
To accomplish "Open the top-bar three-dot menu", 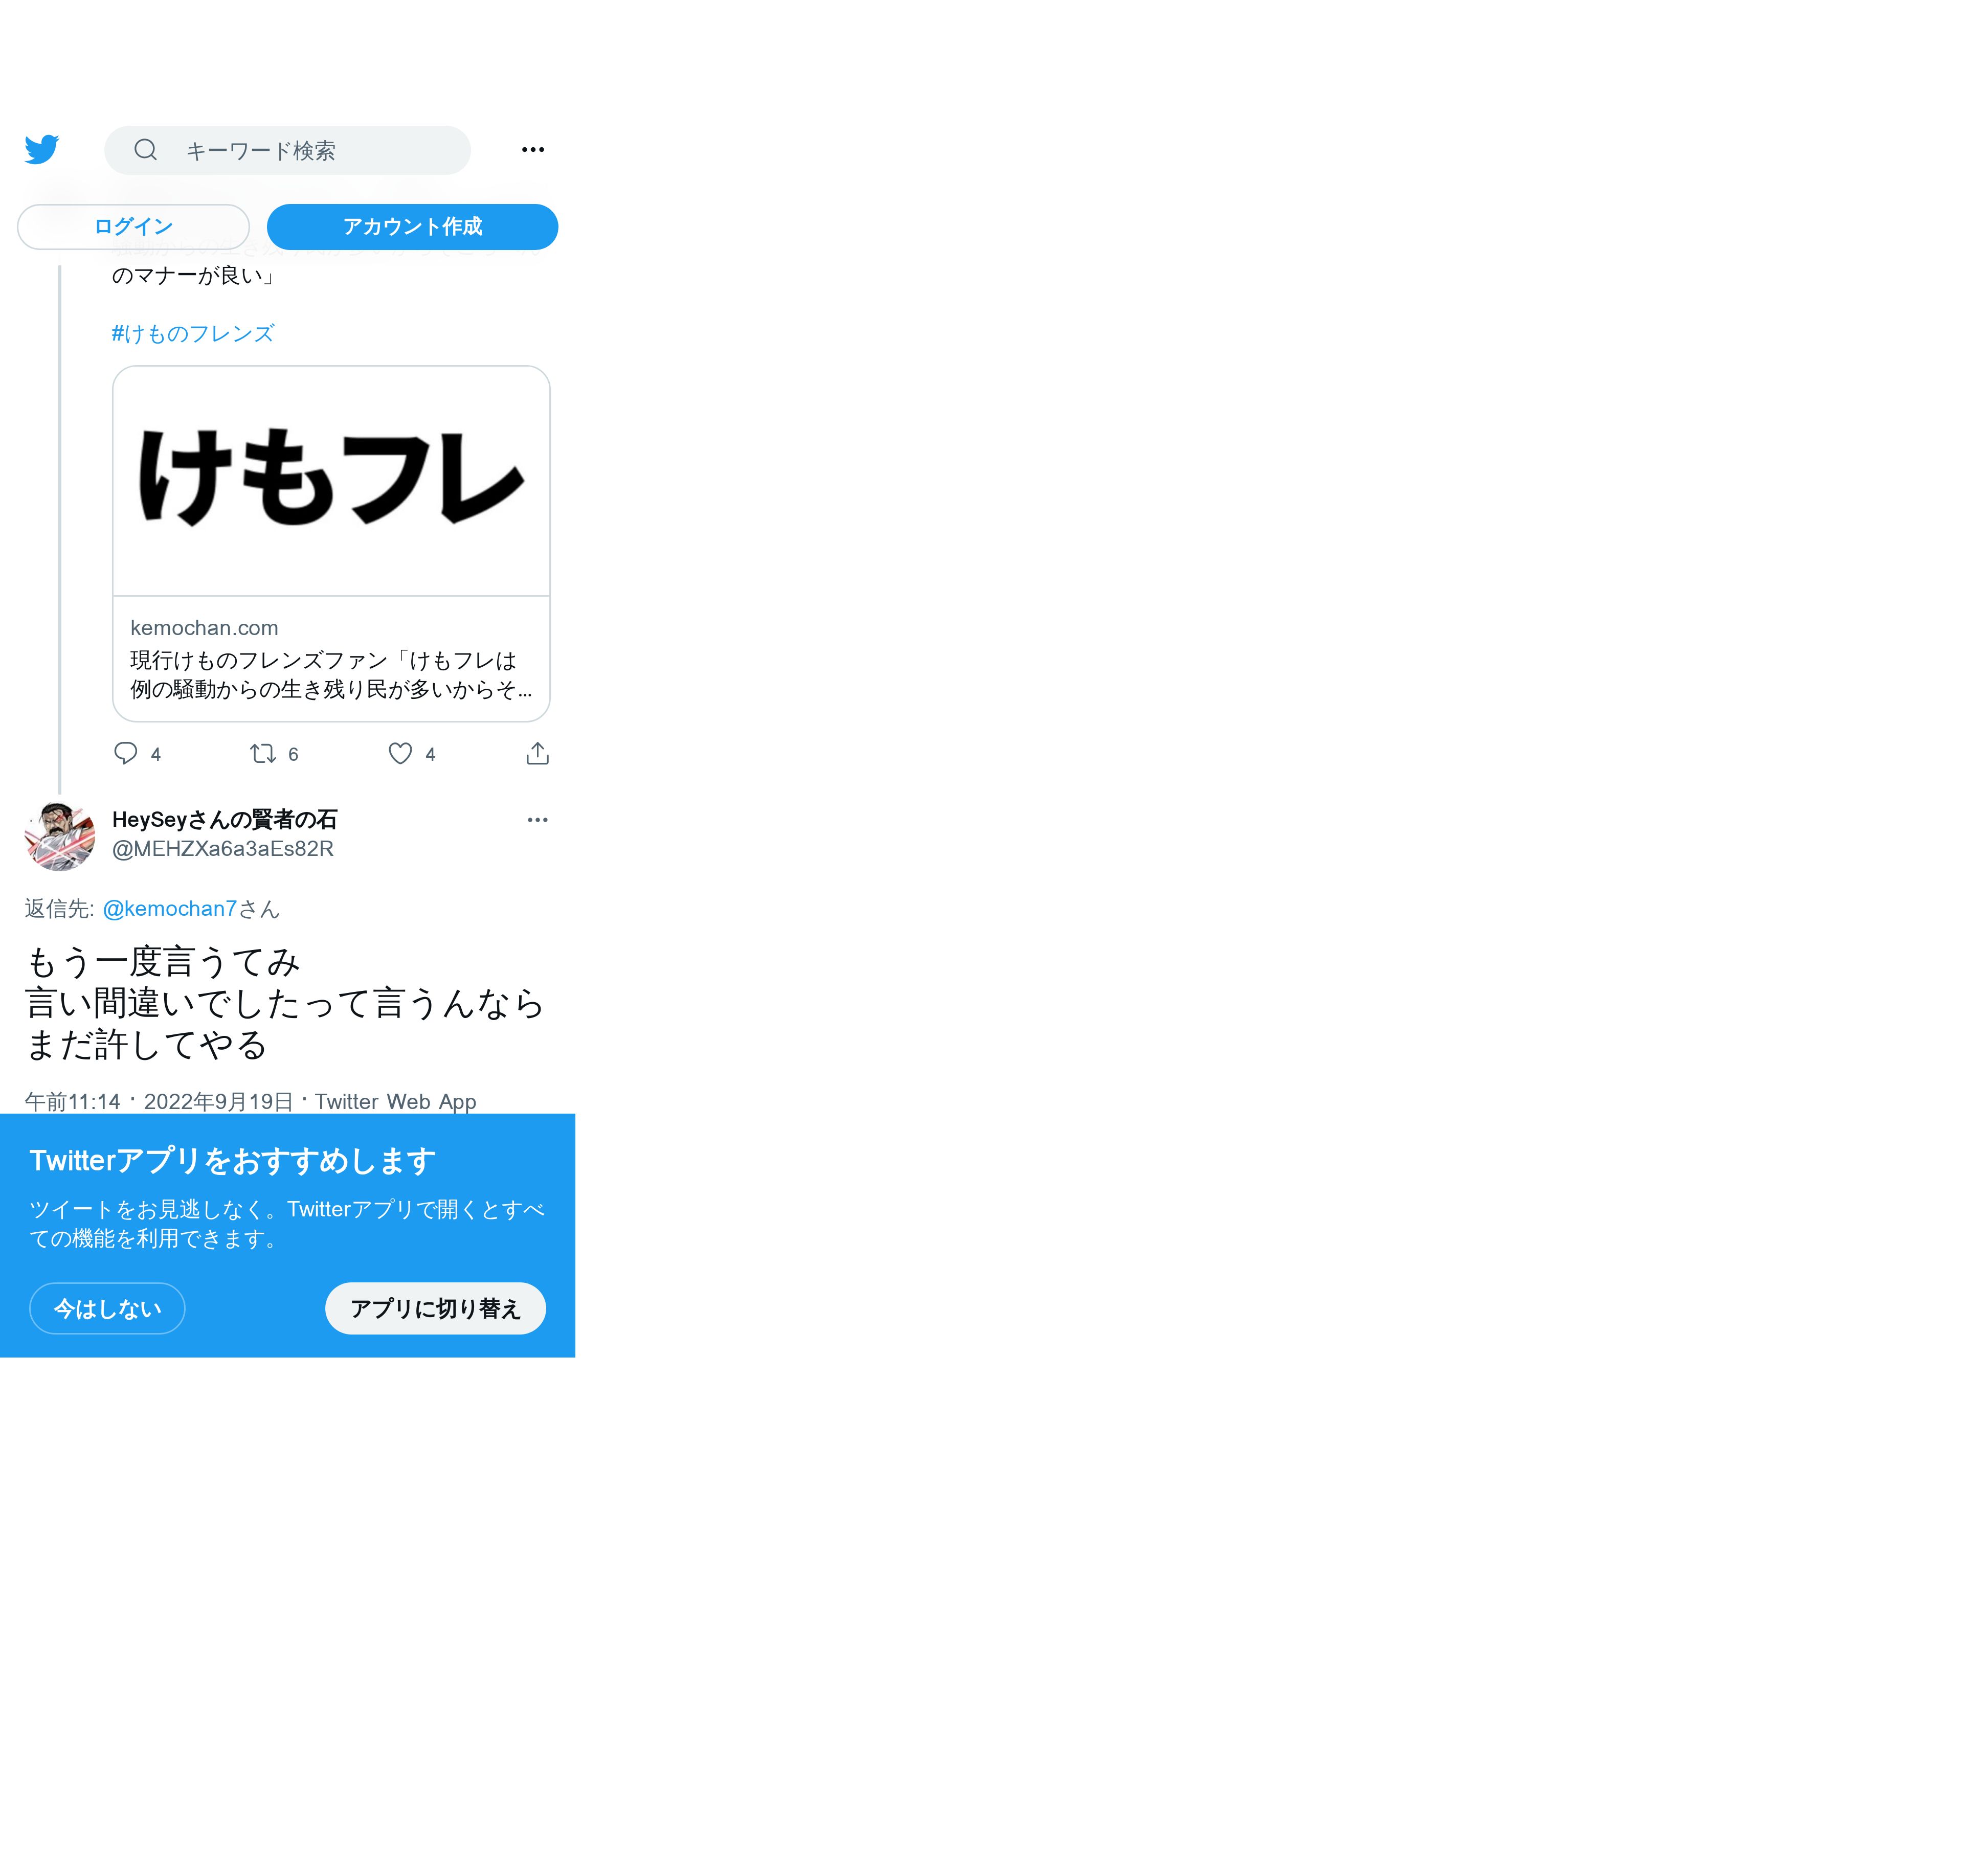I will pyautogui.click(x=532, y=150).
